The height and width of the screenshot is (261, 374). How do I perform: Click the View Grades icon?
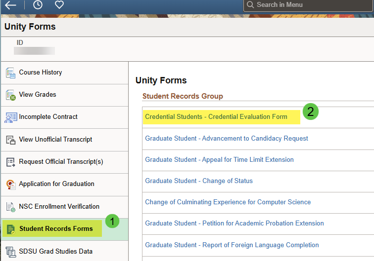[x=10, y=95]
